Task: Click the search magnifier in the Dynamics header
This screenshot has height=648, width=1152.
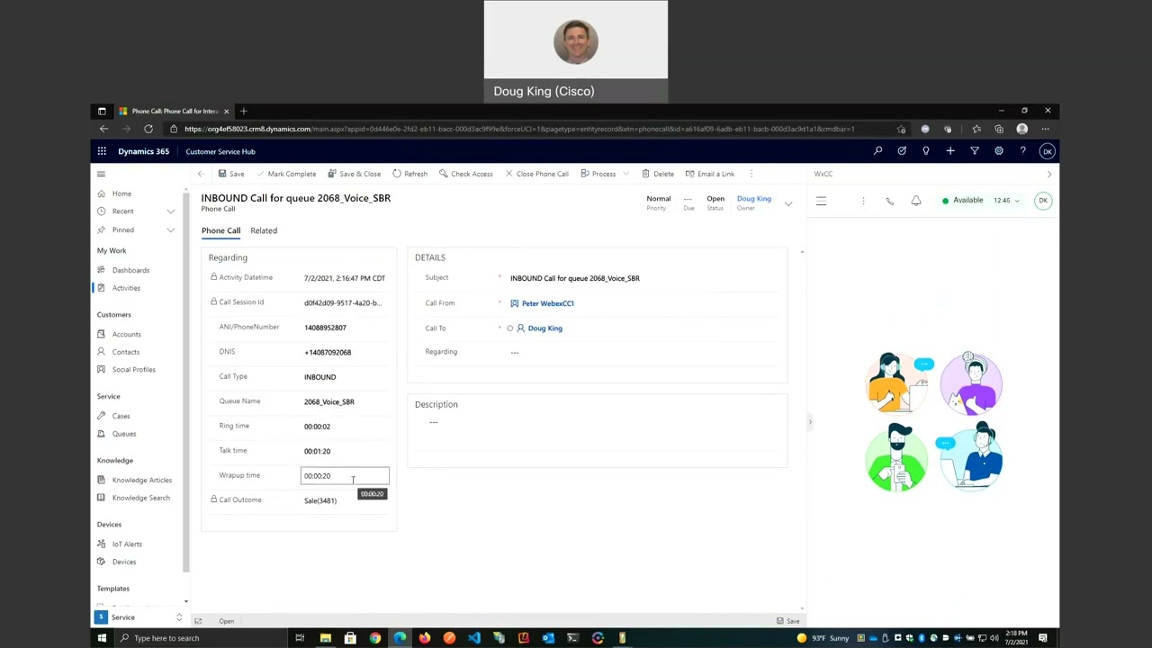Action: [877, 151]
